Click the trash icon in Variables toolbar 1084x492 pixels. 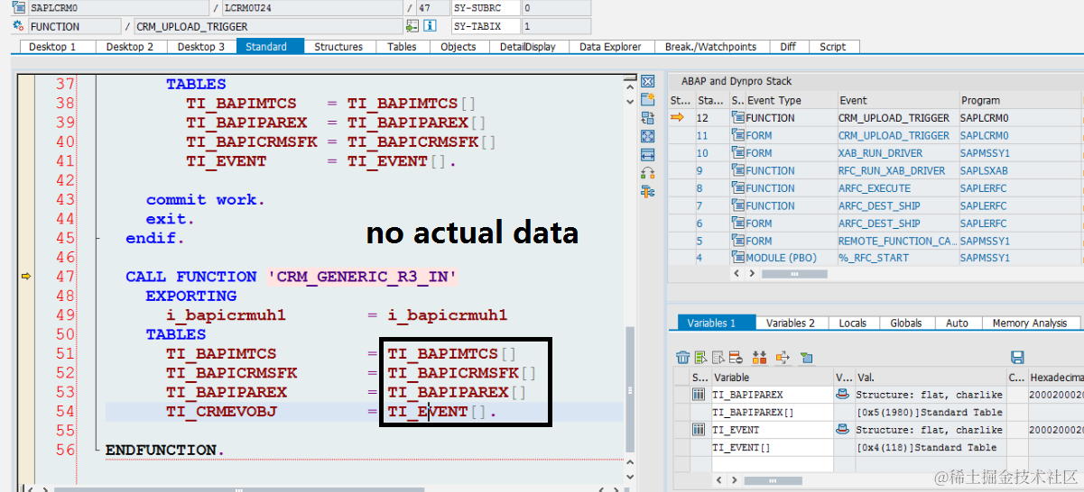click(x=683, y=358)
